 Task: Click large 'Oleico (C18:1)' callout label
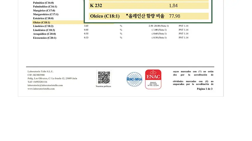pos(105,16)
